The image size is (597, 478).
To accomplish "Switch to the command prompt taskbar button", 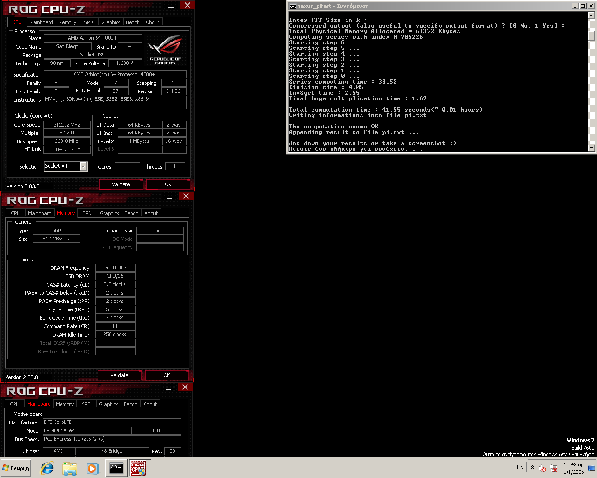I will (116, 468).
